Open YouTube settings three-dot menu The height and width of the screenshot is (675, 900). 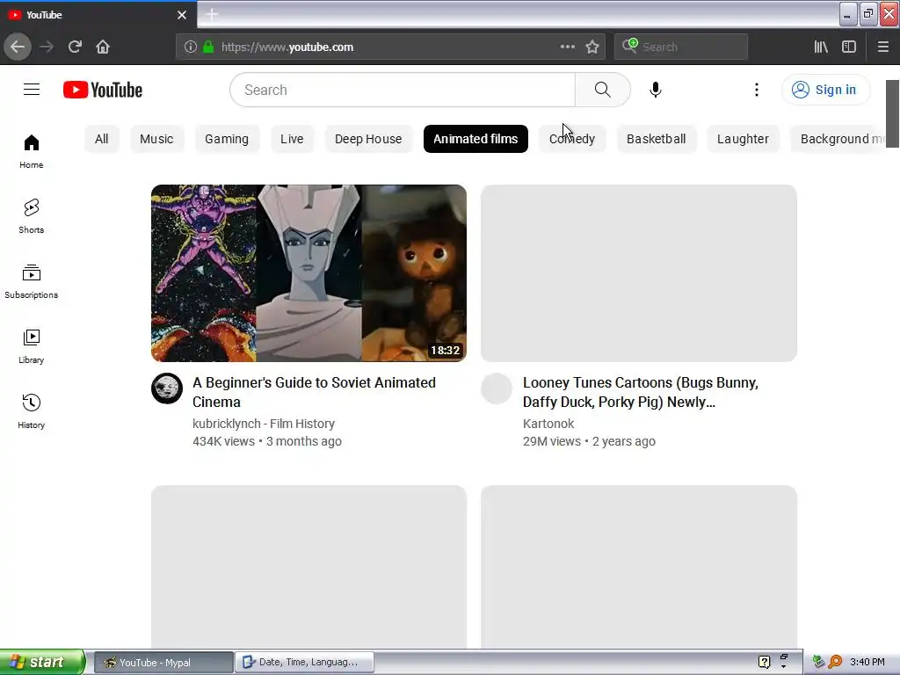pos(757,90)
